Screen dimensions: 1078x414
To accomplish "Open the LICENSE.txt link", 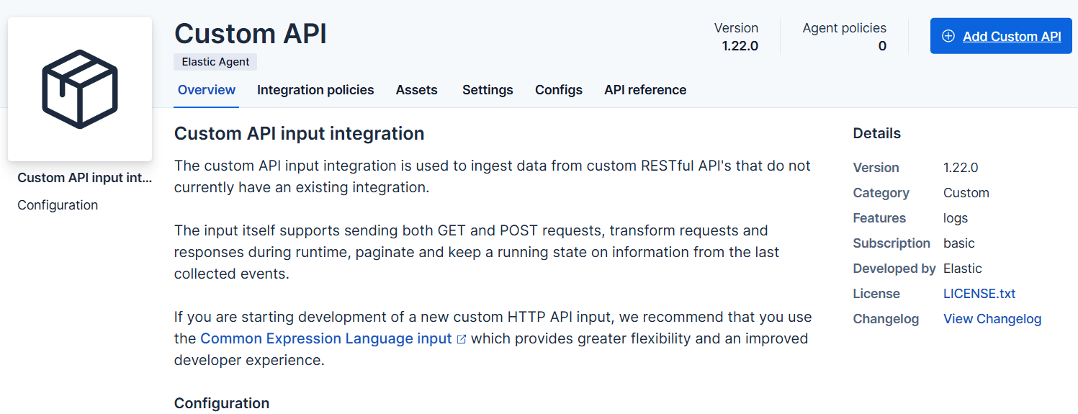I will point(979,294).
